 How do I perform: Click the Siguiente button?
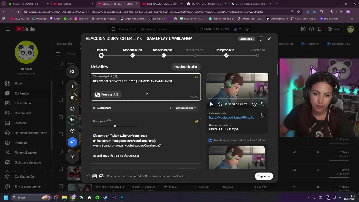pos(264,176)
